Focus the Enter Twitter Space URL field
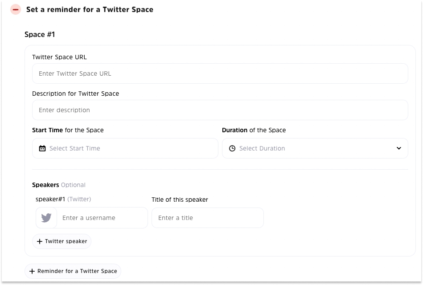Image resolution: width=423 pixels, height=285 pixels. click(x=220, y=73)
